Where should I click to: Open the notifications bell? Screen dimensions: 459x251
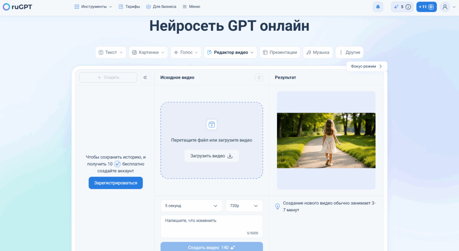pyautogui.click(x=378, y=7)
